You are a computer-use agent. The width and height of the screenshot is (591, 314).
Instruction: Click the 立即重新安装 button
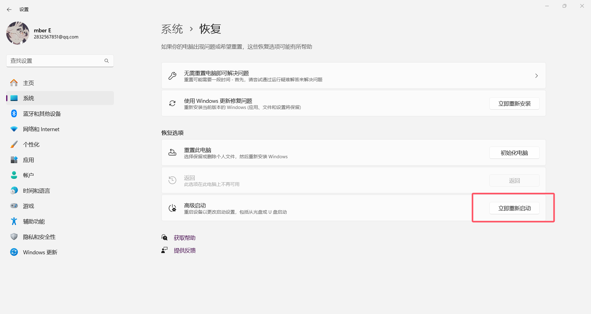pyautogui.click(x=514, y=104)
